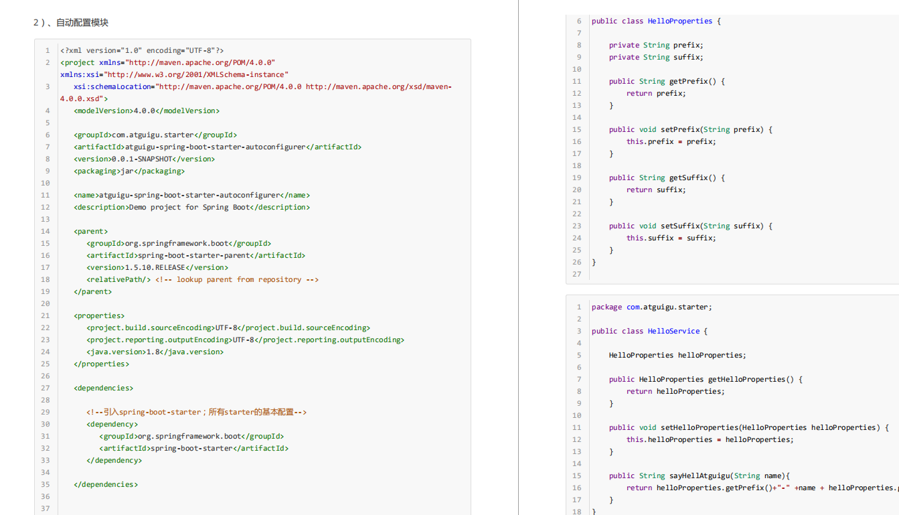899x515 pixels.
Task: Click the closing dependencies tag
Action: click(x=106, y=485)
